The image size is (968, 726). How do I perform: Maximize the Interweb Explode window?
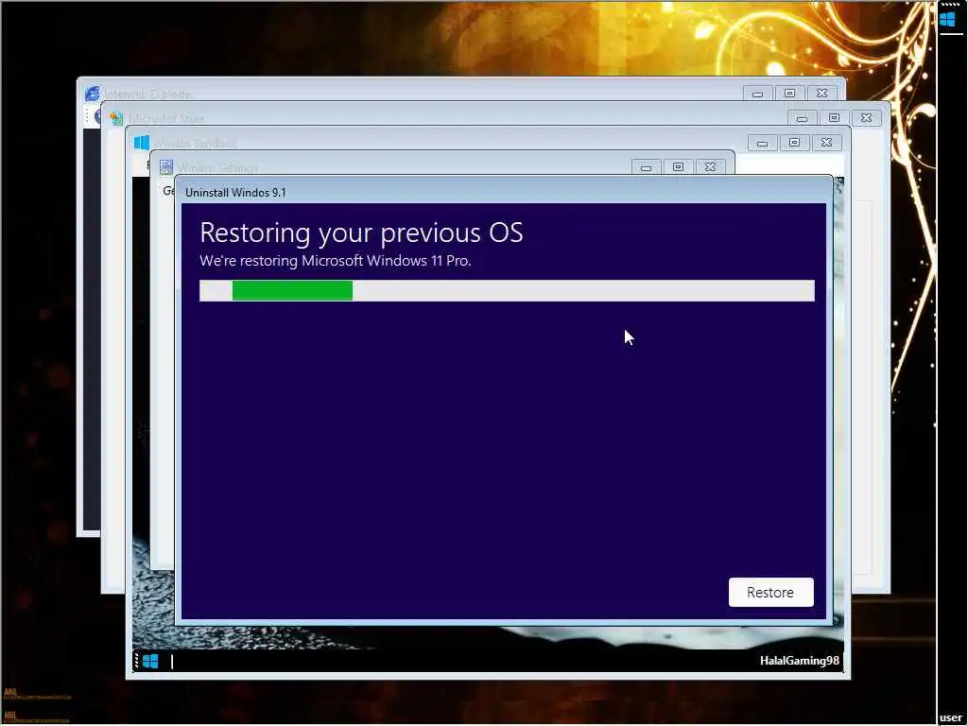pyautogui.click(x=789, y=94)
